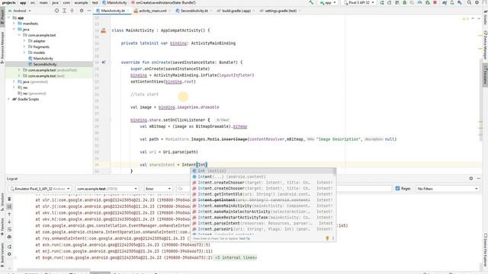Click the 'bitmap' reference in the code

click(240, 126)
